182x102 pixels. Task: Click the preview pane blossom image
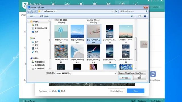pos(144,44)
